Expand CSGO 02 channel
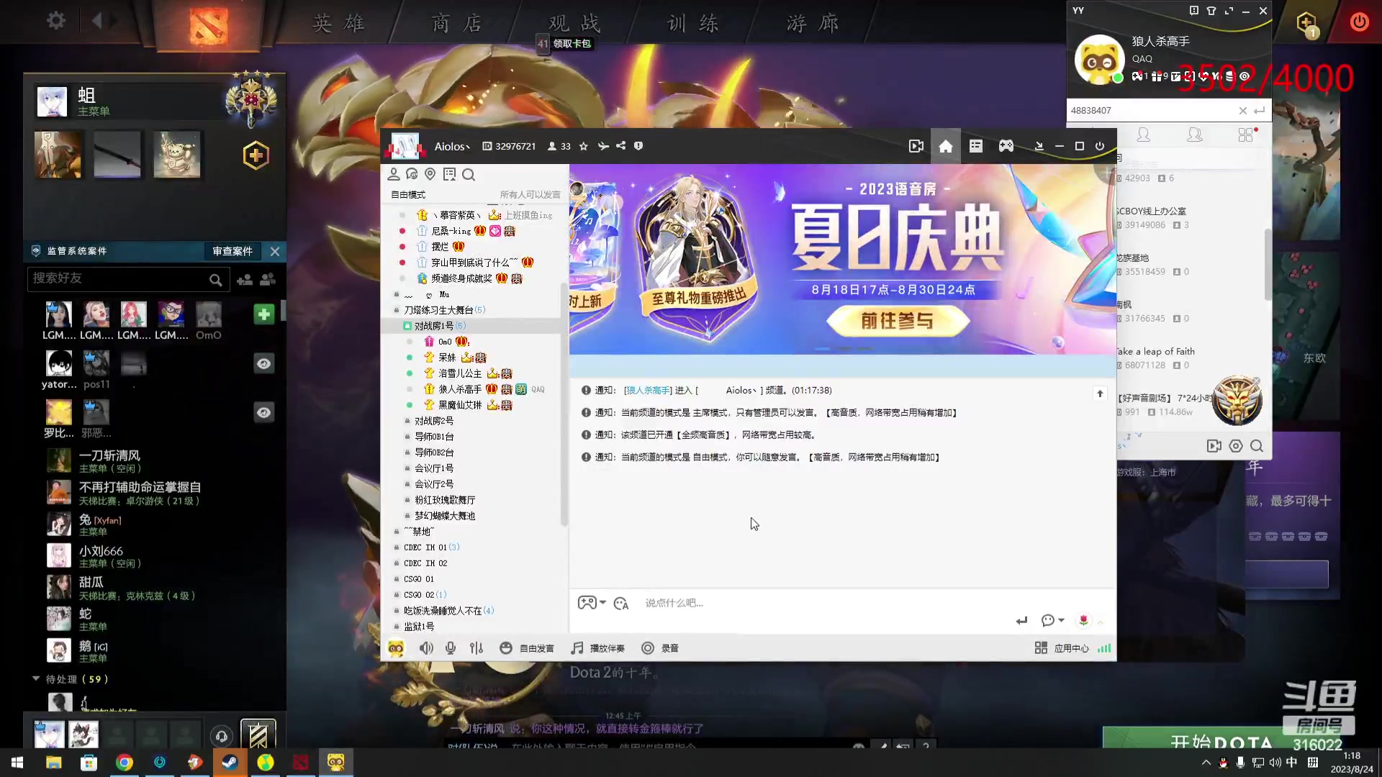Screen dimensions: 1382x777 [x=424, y=595]
